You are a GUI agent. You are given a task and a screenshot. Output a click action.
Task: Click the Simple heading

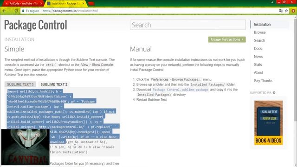(14, 49)
